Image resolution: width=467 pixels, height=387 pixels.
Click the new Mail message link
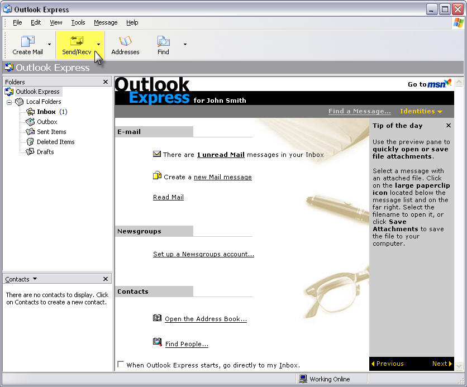(x=223, y=177)
